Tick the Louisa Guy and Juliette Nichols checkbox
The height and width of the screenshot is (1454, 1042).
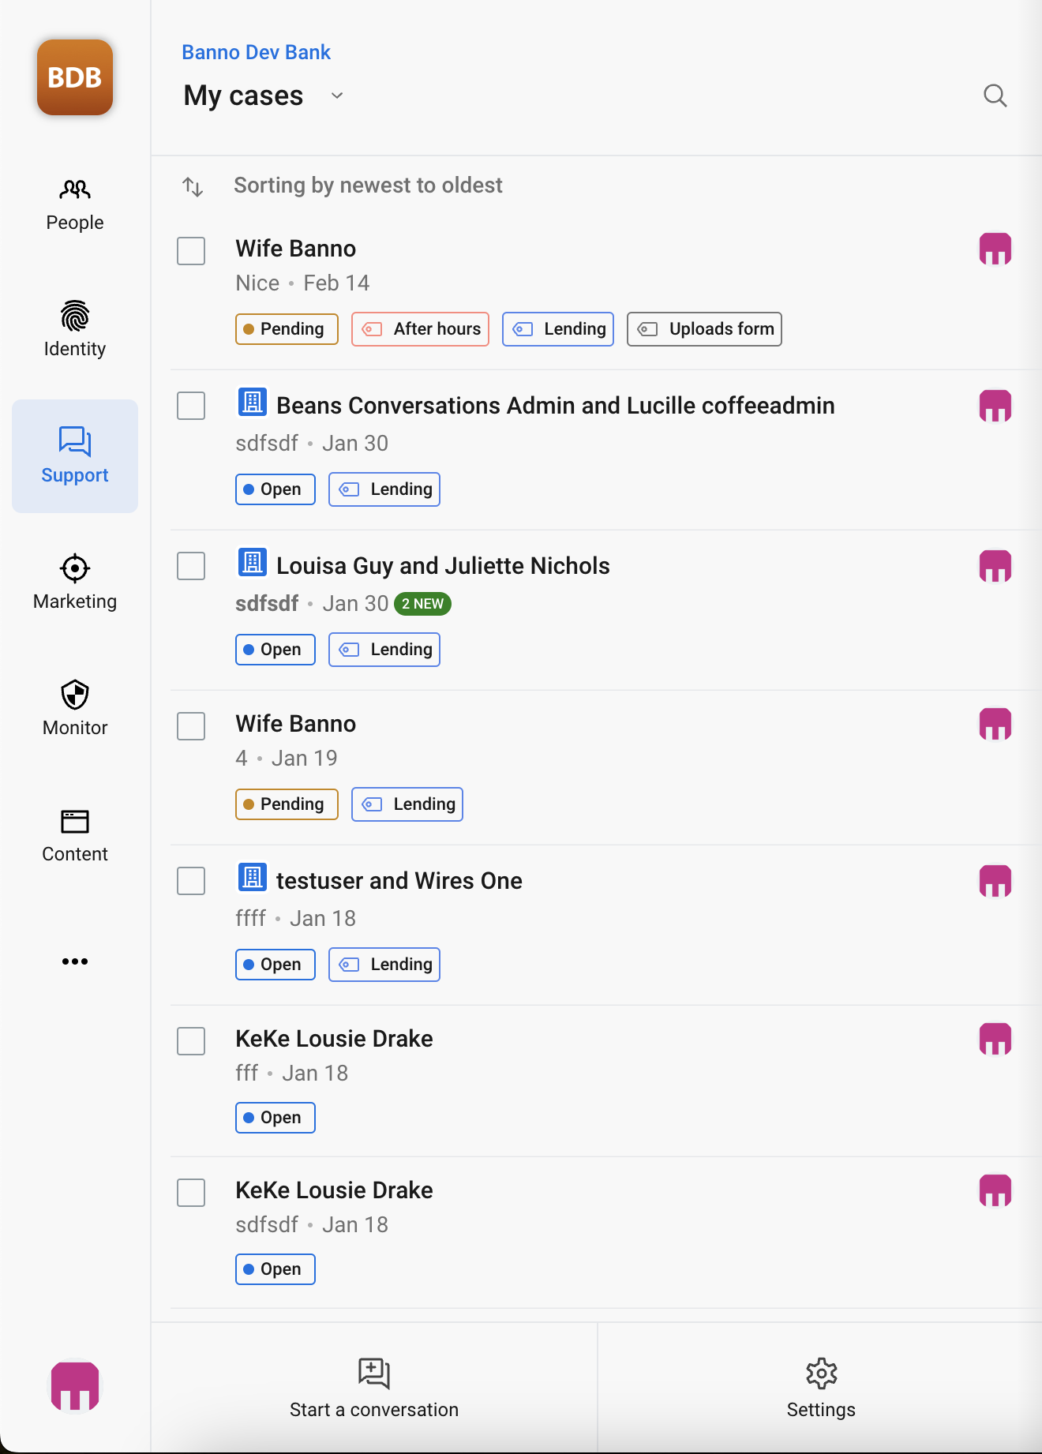point(191,566)
